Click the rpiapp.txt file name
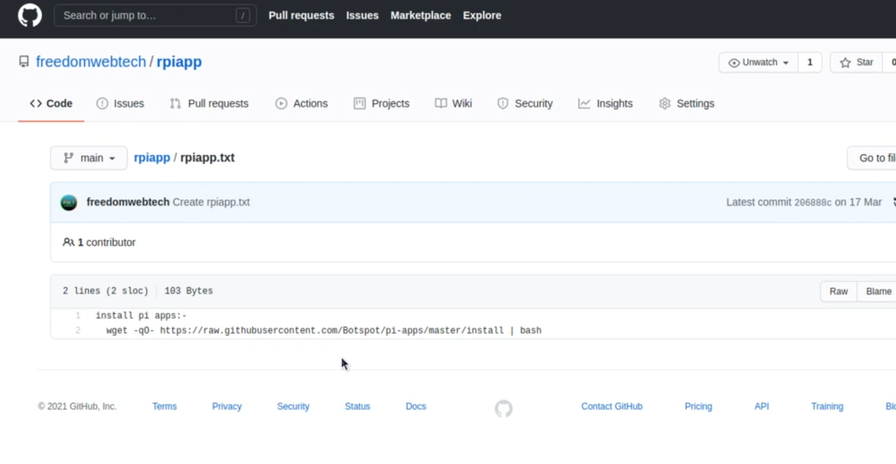Image resolution: width=896 pixels, height=464 pixels. click(207, 158)
